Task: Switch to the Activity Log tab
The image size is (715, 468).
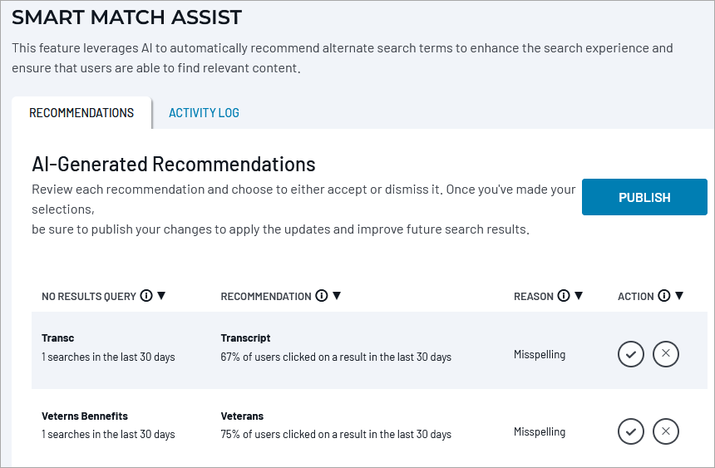Action: click(x=204, y=113)
